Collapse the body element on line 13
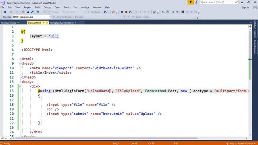The image size is (258, 145). pos(20,82)
